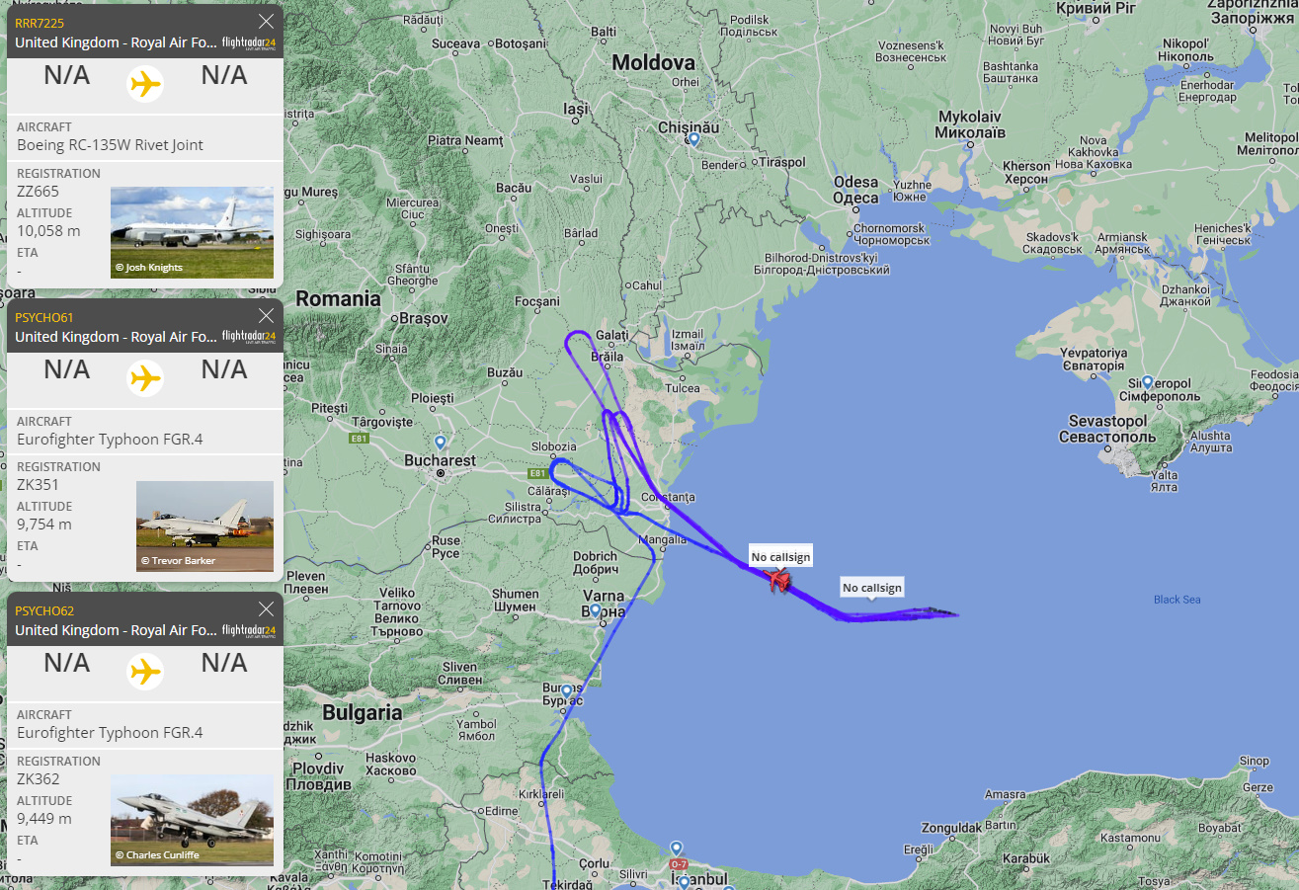Click the ZK362 registration value
The height and width of the screenshot is (890, 1299).
tap(39, 778)
